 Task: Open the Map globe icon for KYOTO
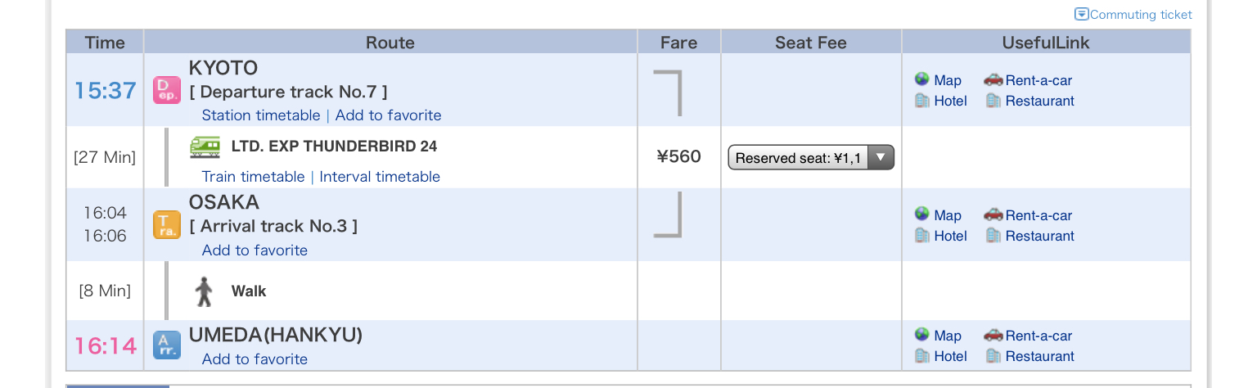[922, 79]
